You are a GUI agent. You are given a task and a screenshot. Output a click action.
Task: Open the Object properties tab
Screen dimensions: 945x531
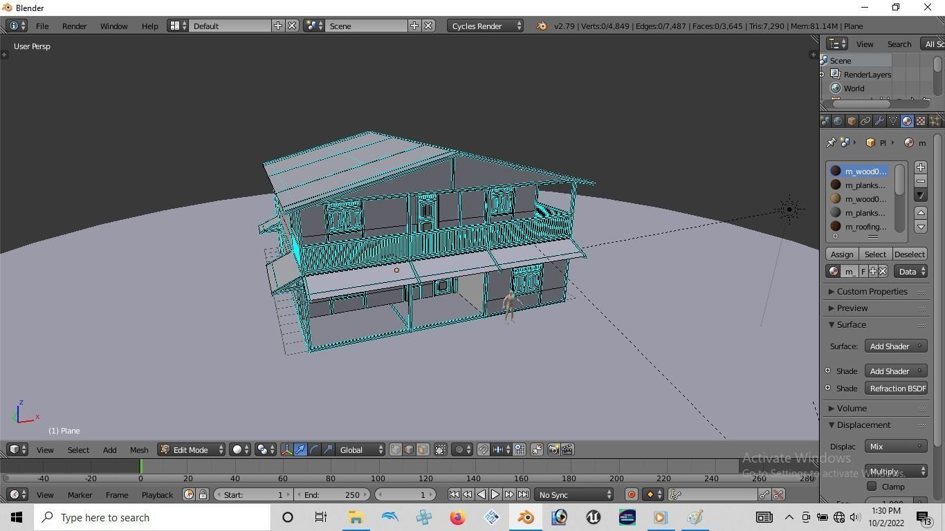[852, 121]
